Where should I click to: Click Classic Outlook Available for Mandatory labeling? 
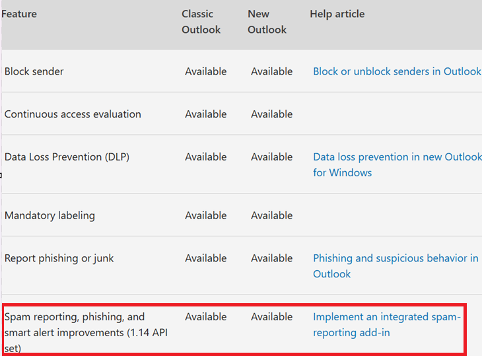(206, 215)
